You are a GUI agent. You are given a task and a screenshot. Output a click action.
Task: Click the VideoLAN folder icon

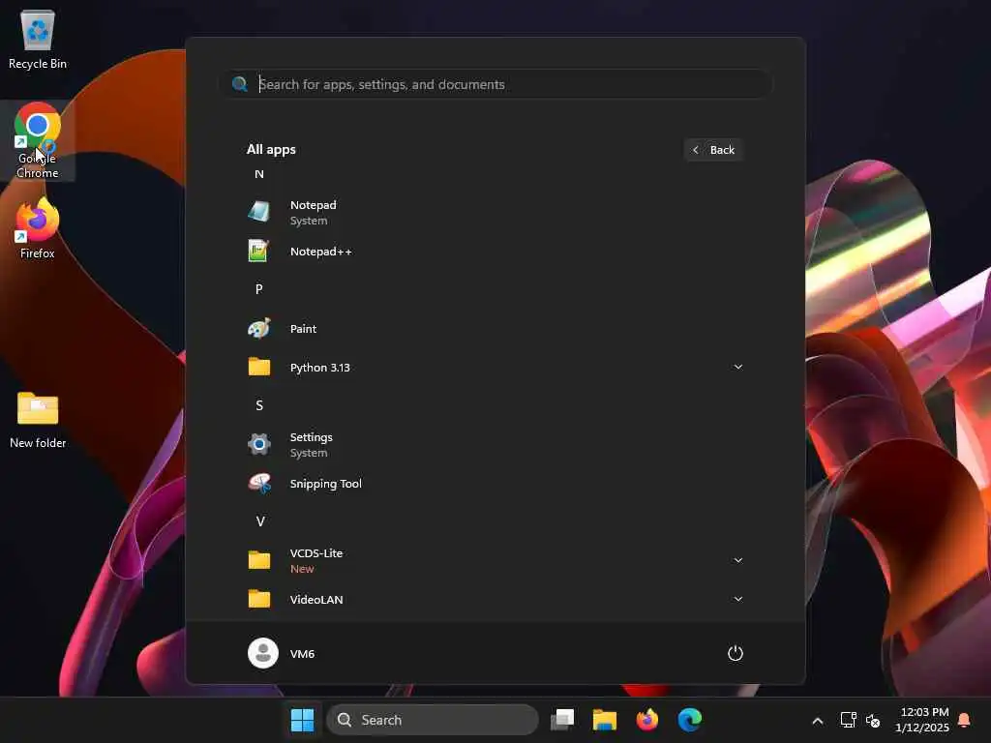click(259, 599)
